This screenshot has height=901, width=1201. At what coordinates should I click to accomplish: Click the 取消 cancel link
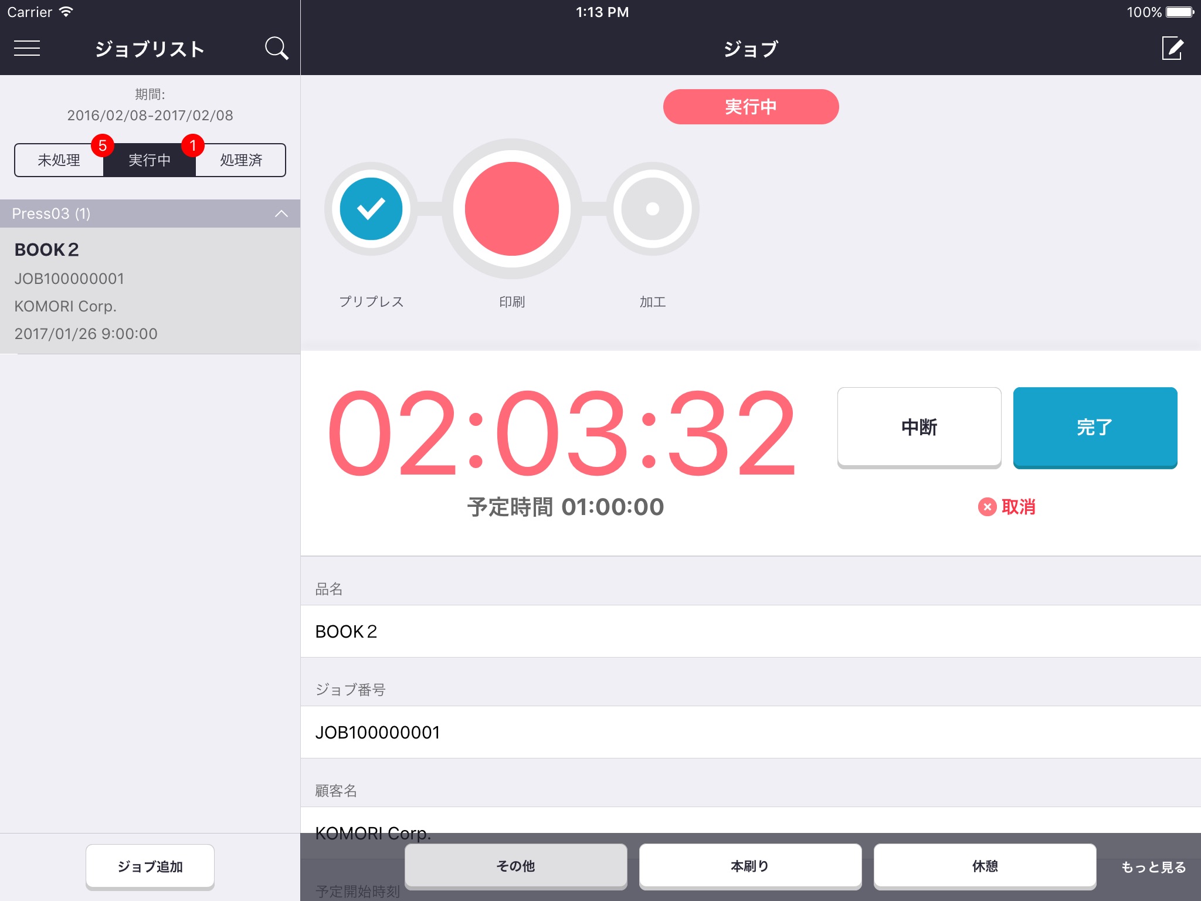coord(1019,507)
